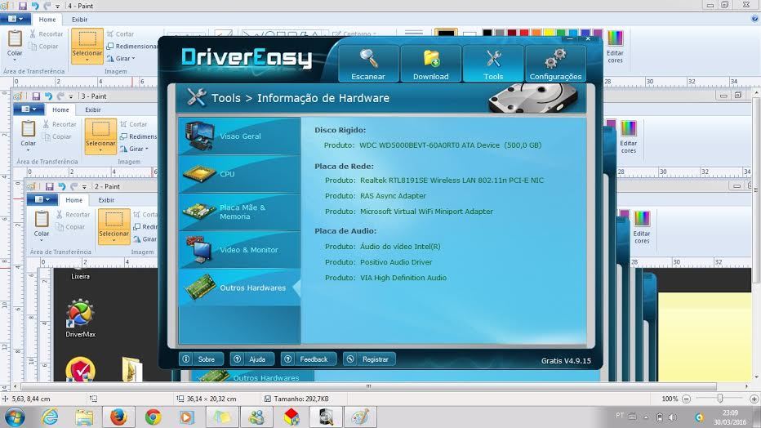Switch to Exibir tab in 4 - Paint

click(x=79, y=20)
